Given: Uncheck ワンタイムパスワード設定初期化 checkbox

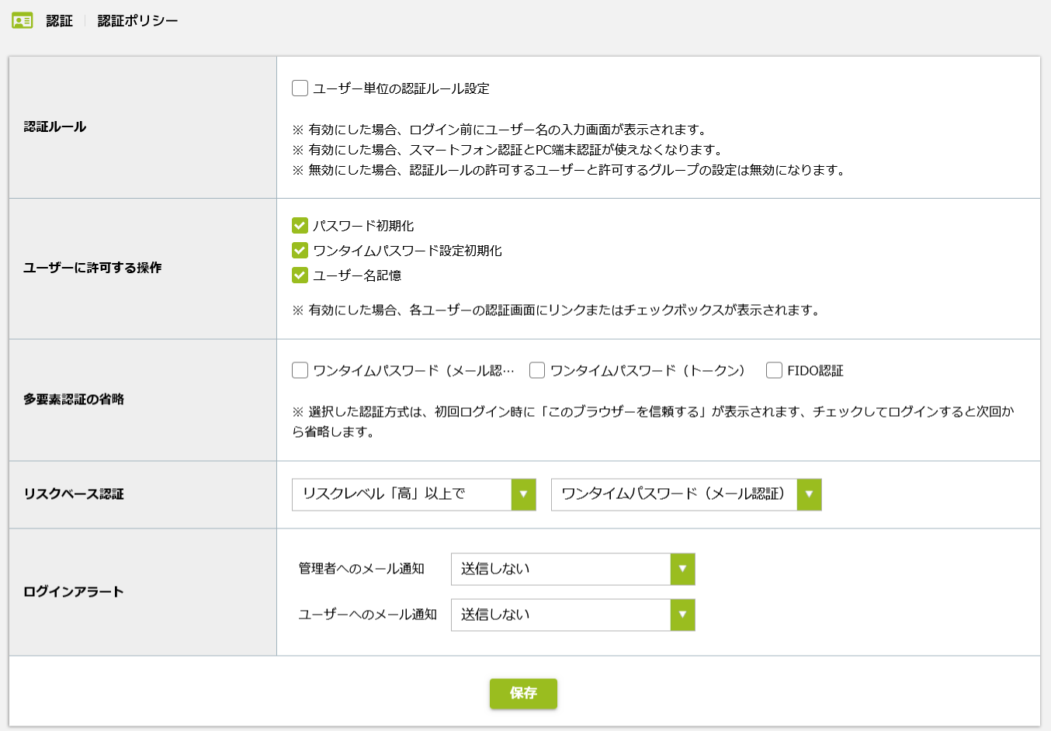Looking at the screenshot, I should click(300, 251).
